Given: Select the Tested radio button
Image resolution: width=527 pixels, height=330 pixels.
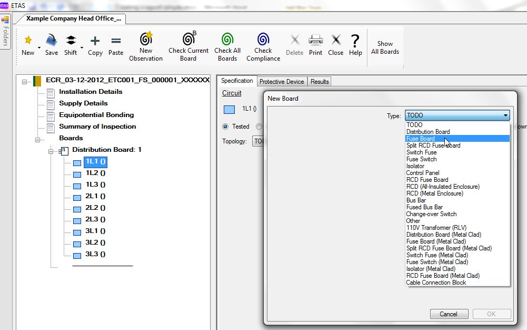Looking at the screenshot, I should (225, 127).
